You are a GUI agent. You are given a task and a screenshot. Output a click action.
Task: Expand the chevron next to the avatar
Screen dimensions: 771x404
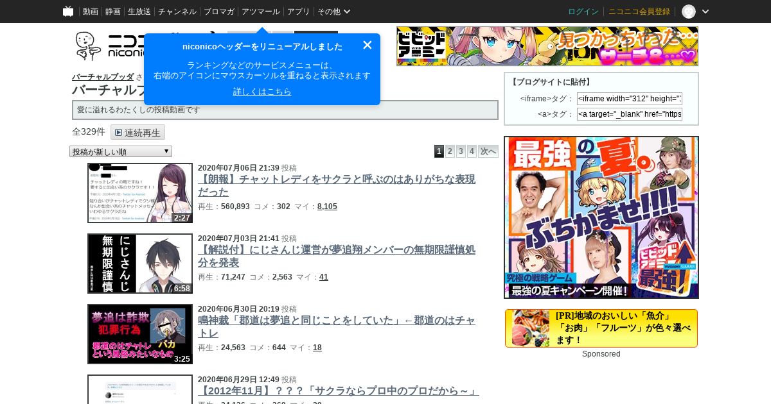(705, 12)
